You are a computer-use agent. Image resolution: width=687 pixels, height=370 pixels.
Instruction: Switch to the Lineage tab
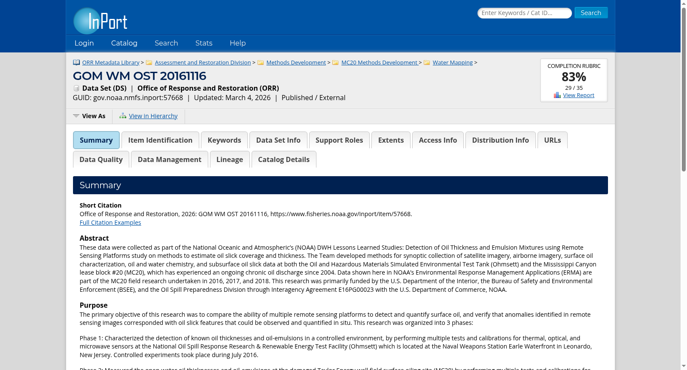tap(230, 159)
